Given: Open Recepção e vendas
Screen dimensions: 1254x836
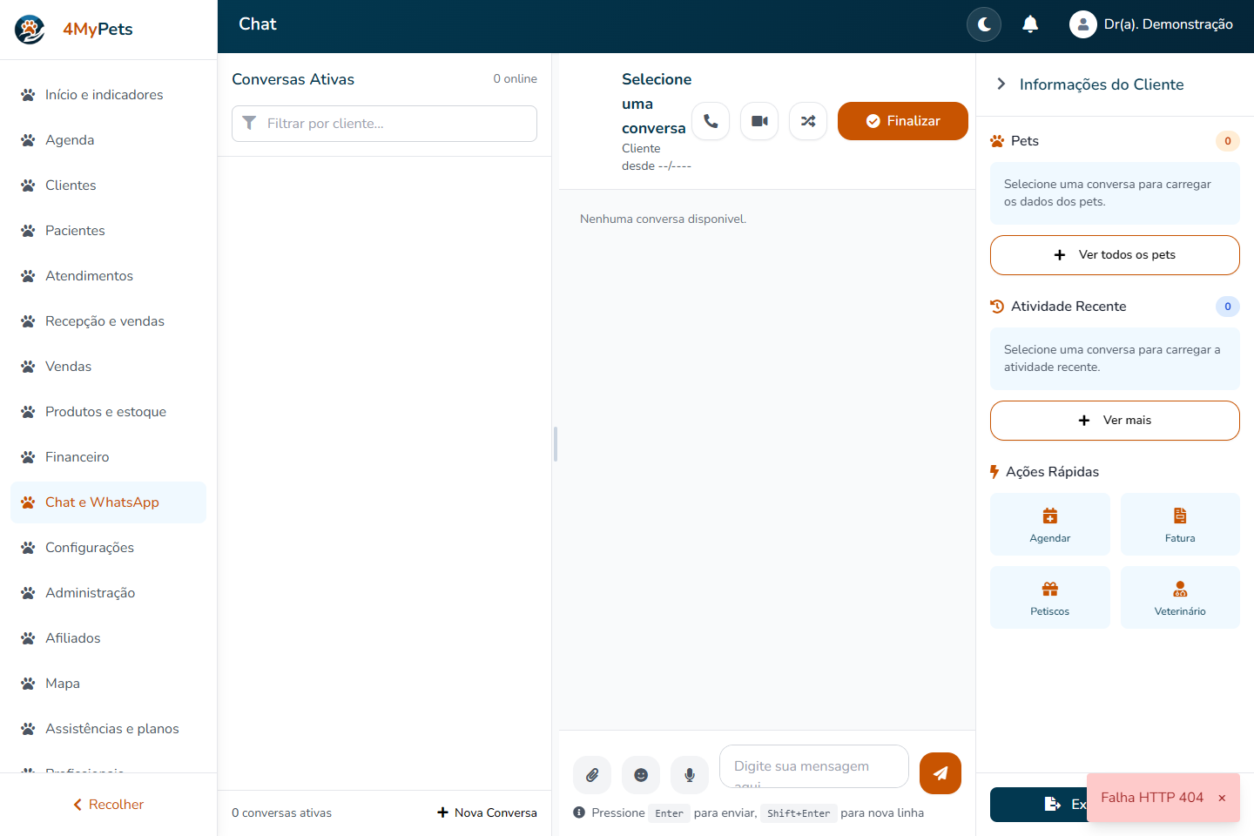Looking at the screenshot, I should [x=108, y=321].
